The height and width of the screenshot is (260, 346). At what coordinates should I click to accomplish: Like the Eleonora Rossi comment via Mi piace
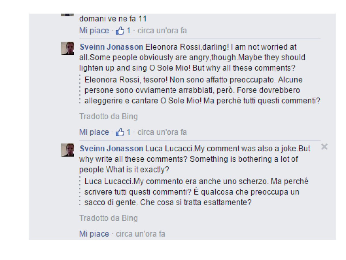(94, 132)
